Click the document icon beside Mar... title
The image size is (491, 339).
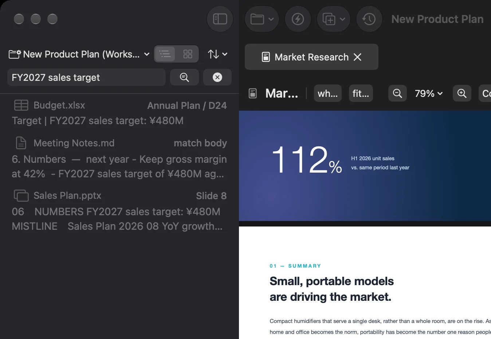(x=253, y=94)
